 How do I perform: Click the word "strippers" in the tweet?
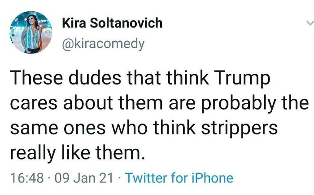[239, 129]
